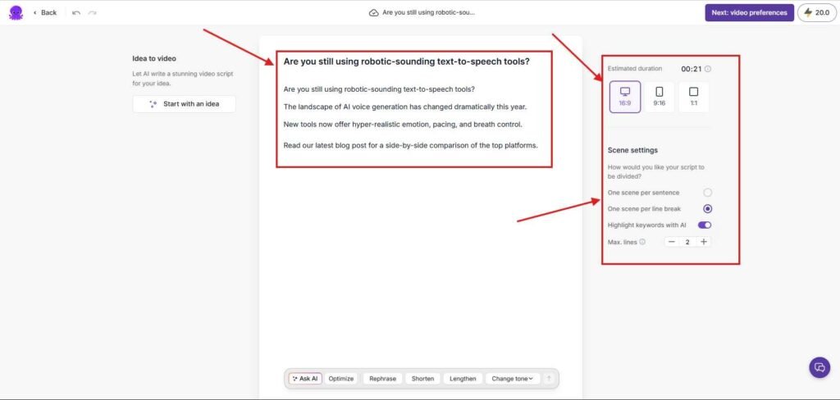Click the line 'The landscape of AI voice generation...'
This screenshot has width=840, height=400.
(x=405, y=107)
